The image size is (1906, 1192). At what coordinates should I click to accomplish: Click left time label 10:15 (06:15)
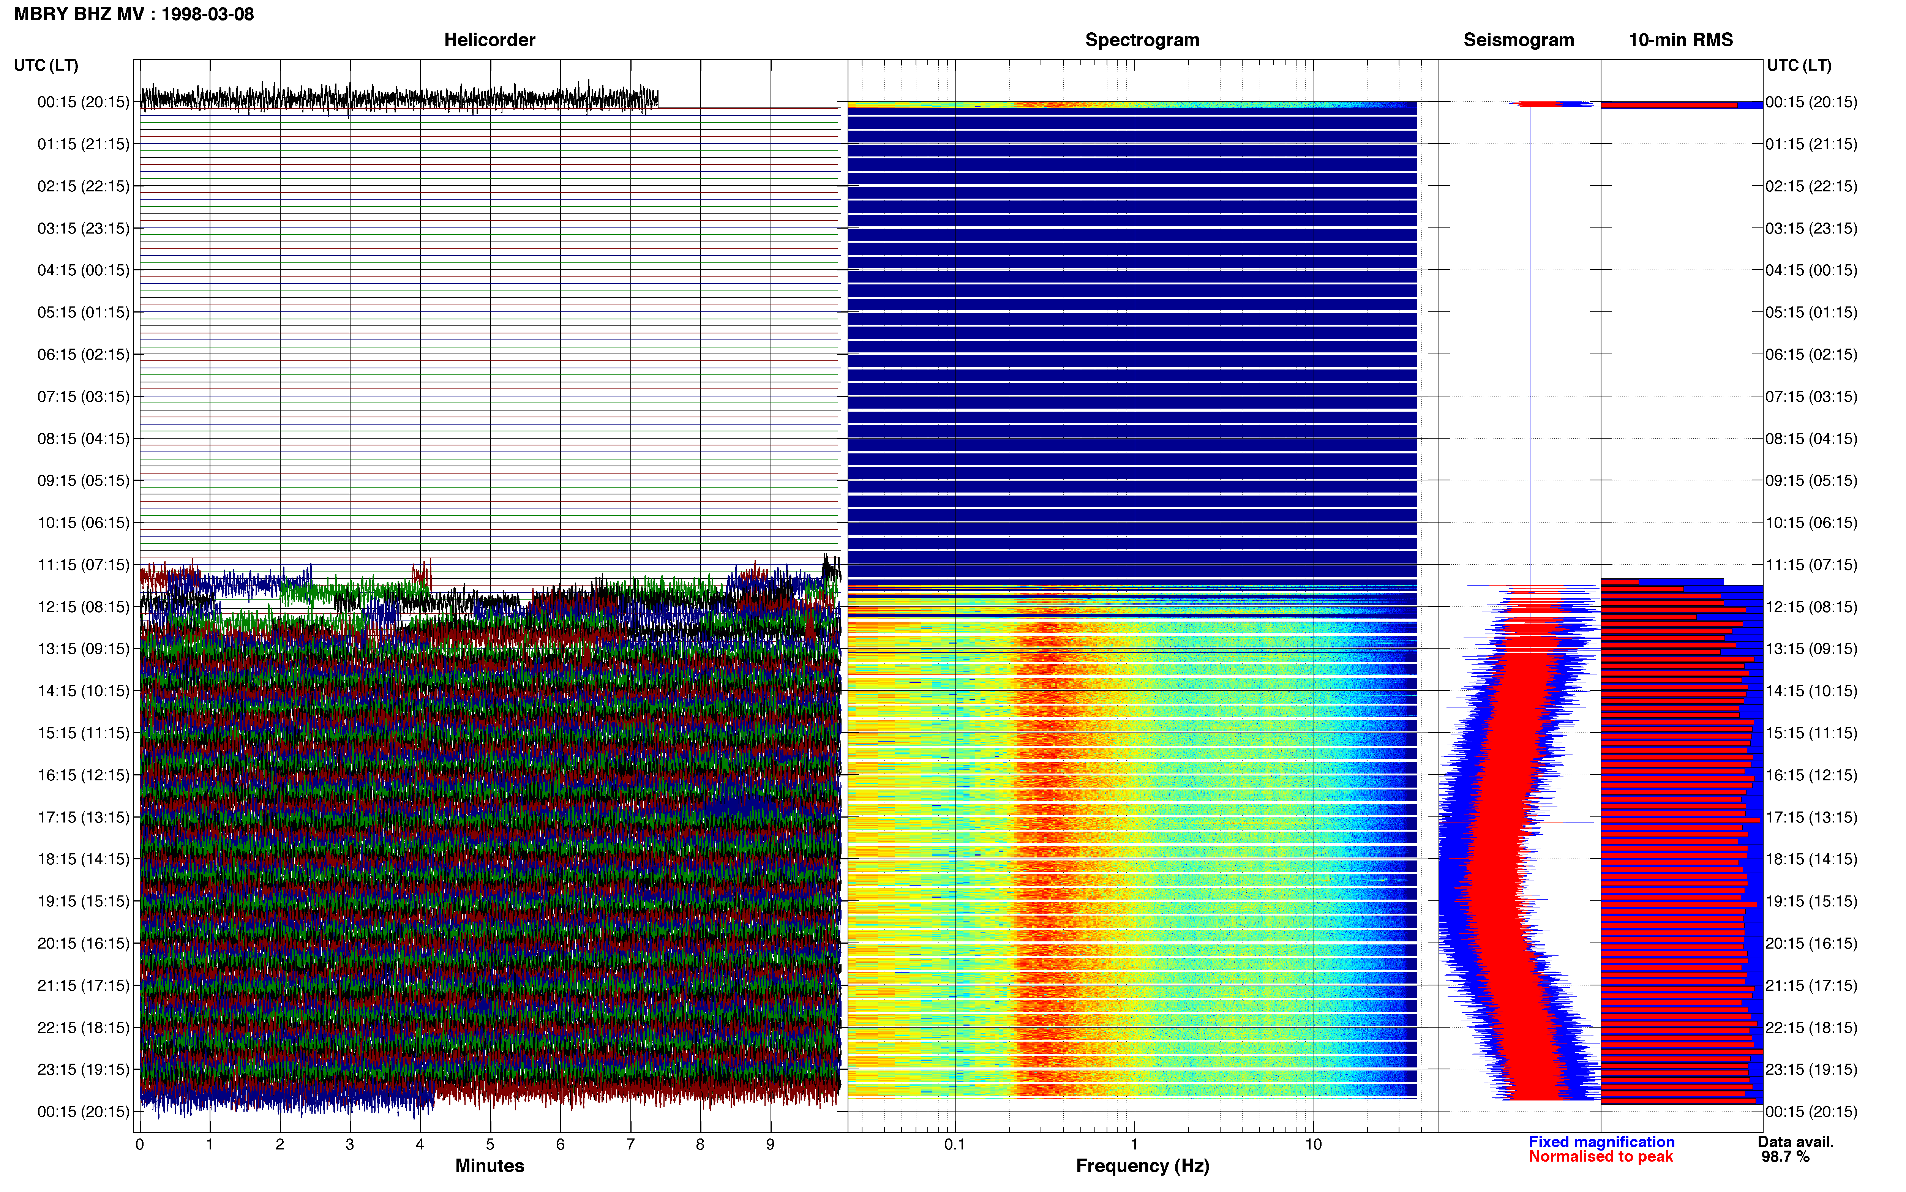click(84, 523)
